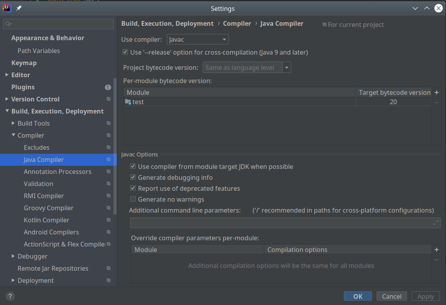Select the test module row
The width and height of the screenshot is (446, 305).
277,102
